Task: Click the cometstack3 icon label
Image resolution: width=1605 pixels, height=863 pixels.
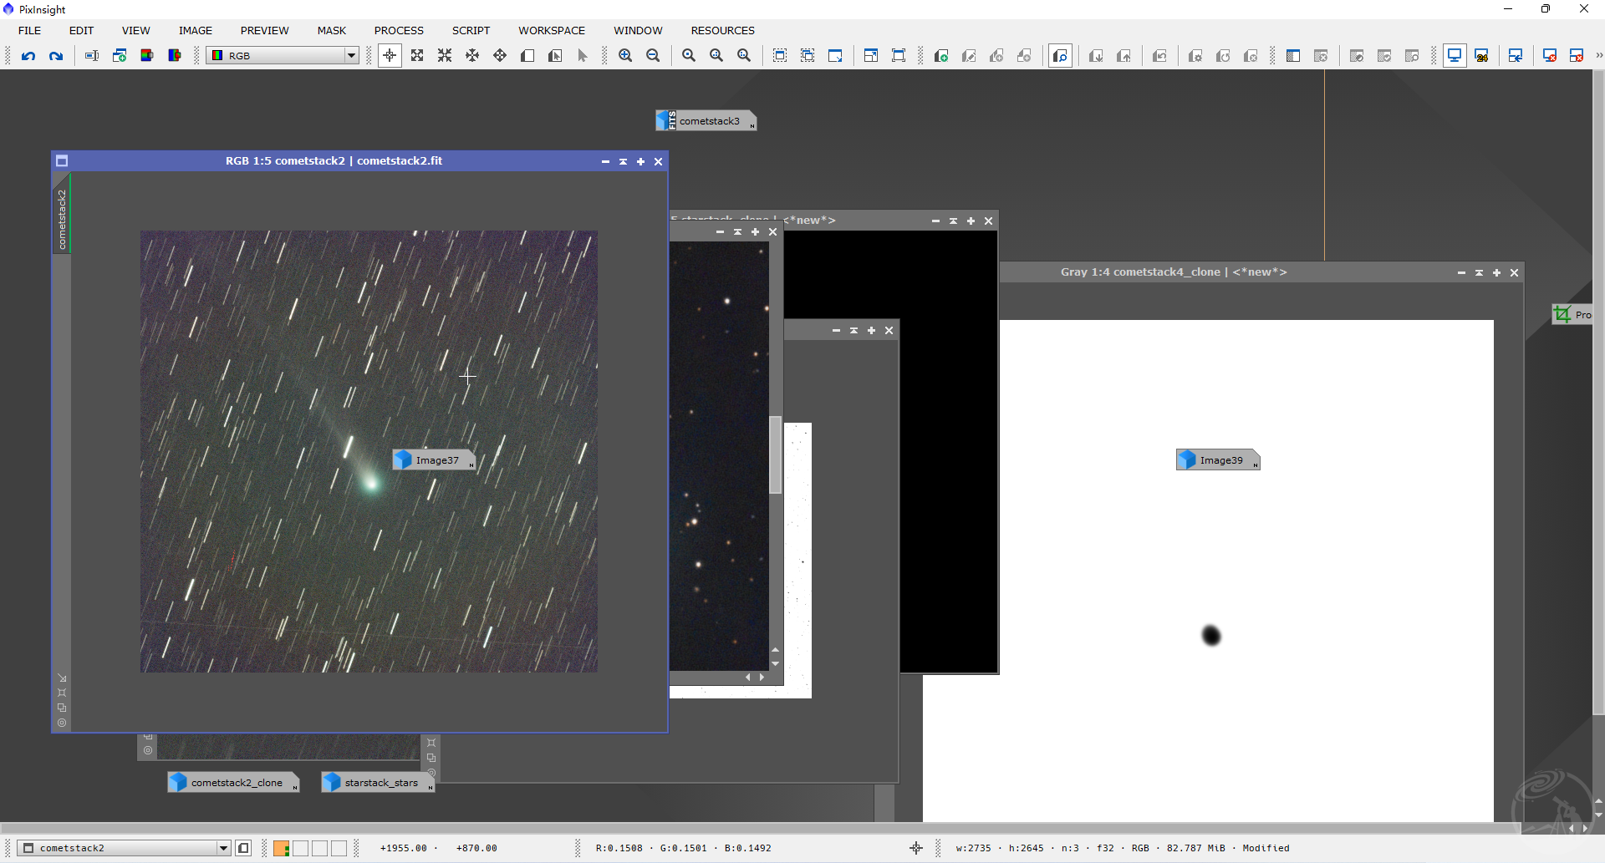Action: [709, 121]
